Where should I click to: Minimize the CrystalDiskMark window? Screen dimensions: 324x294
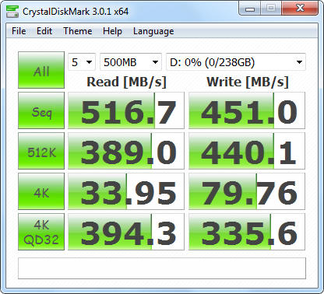pos(250,9)
